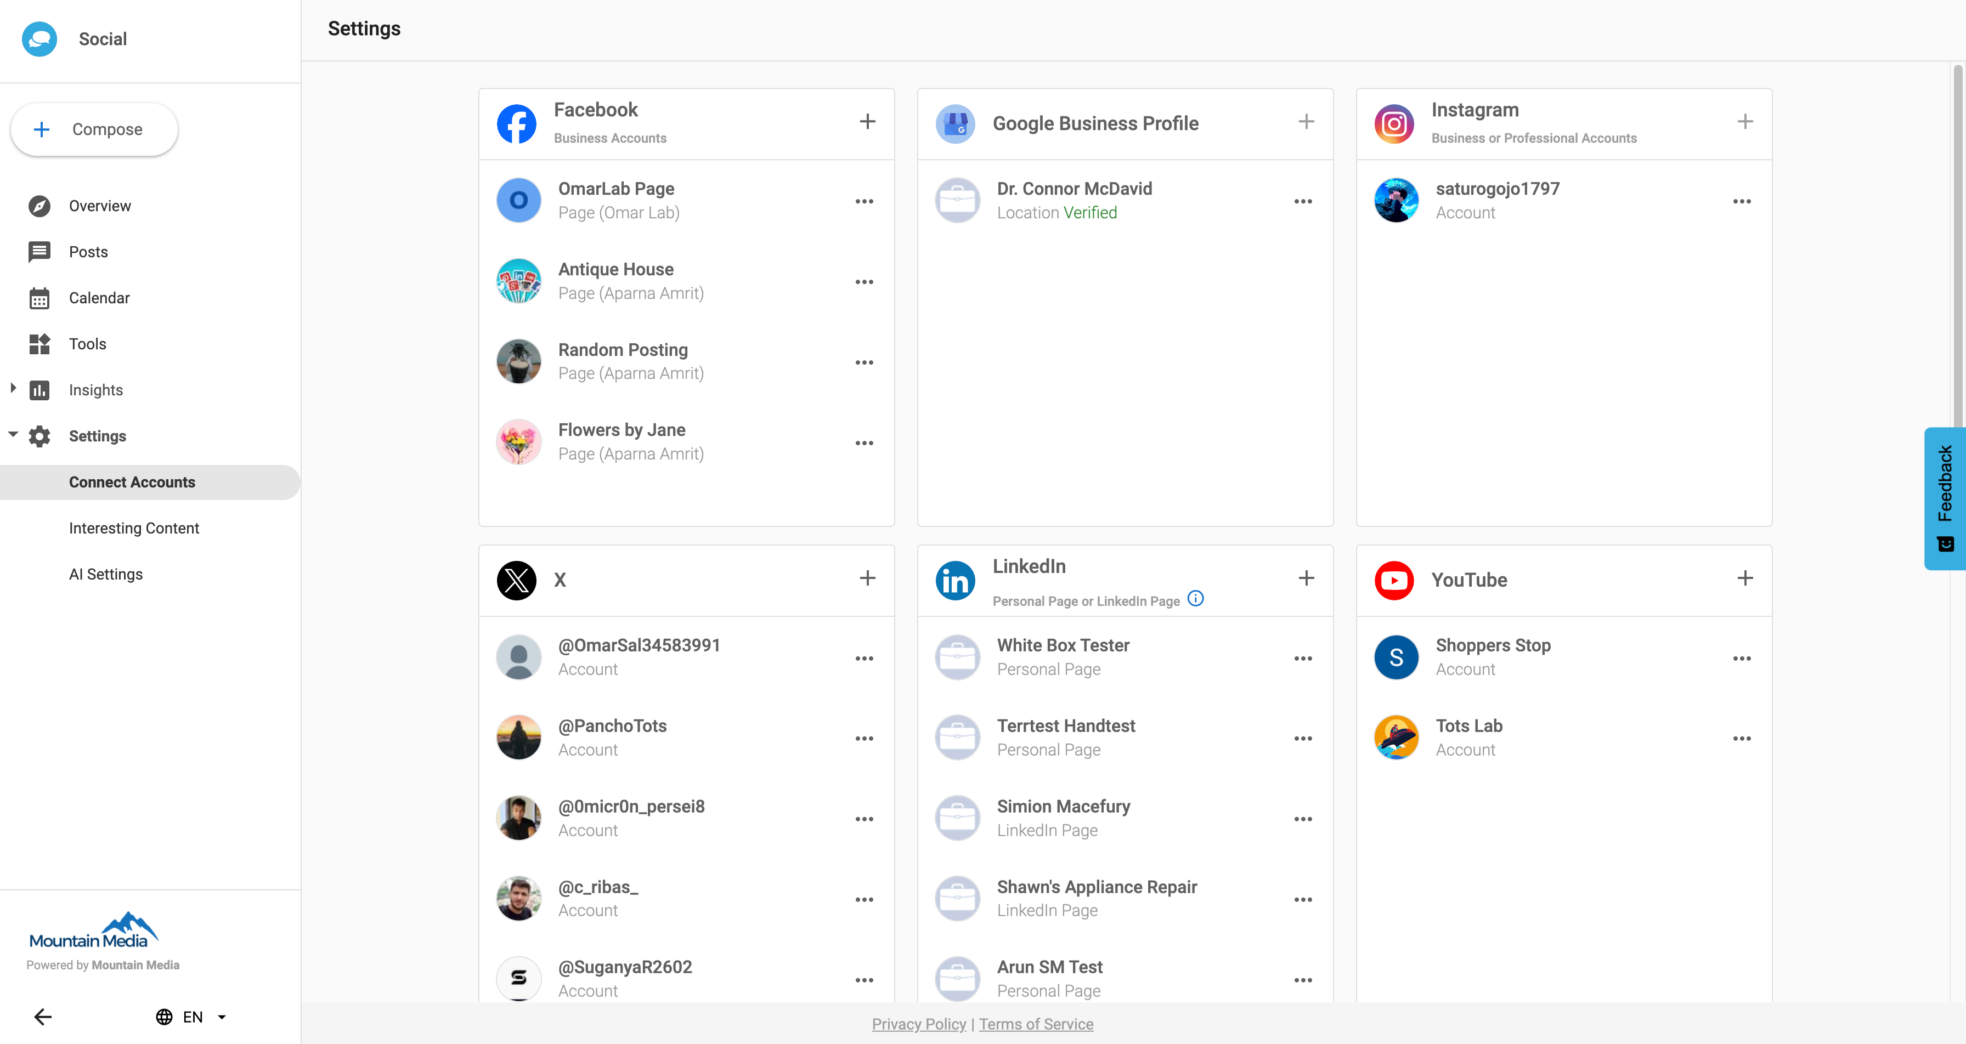This screenshot has width=1966, height=1044.
Task: Open the Tools panel icon
Action: pyautogui.click(x=39, y=343)
